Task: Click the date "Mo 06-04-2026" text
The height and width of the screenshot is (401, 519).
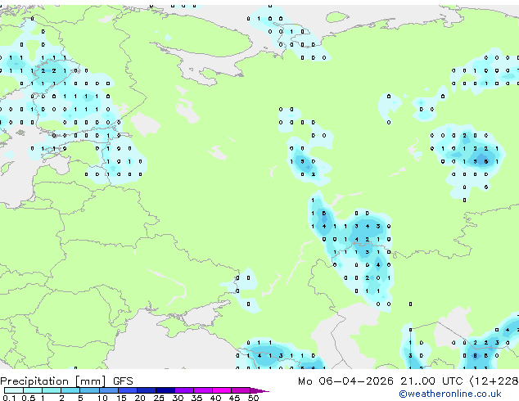Action: (x=345, y=381)
